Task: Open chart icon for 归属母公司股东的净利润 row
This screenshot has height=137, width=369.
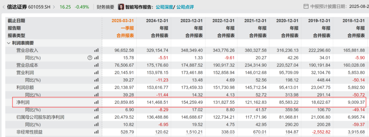Action: 96,117
